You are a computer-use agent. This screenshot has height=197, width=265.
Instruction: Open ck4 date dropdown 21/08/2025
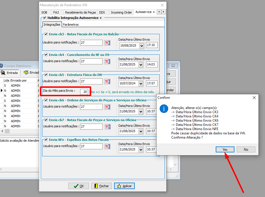tap(141, 65)
